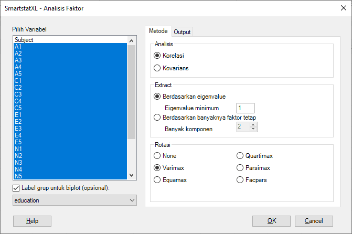Select variable C1 in the list
352x234 pixels.
click(70, 81)
